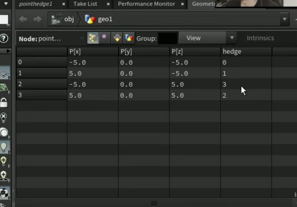Open the View dropdown menu
The height and width of the screenshot is (207, 297).
point(208,38)
